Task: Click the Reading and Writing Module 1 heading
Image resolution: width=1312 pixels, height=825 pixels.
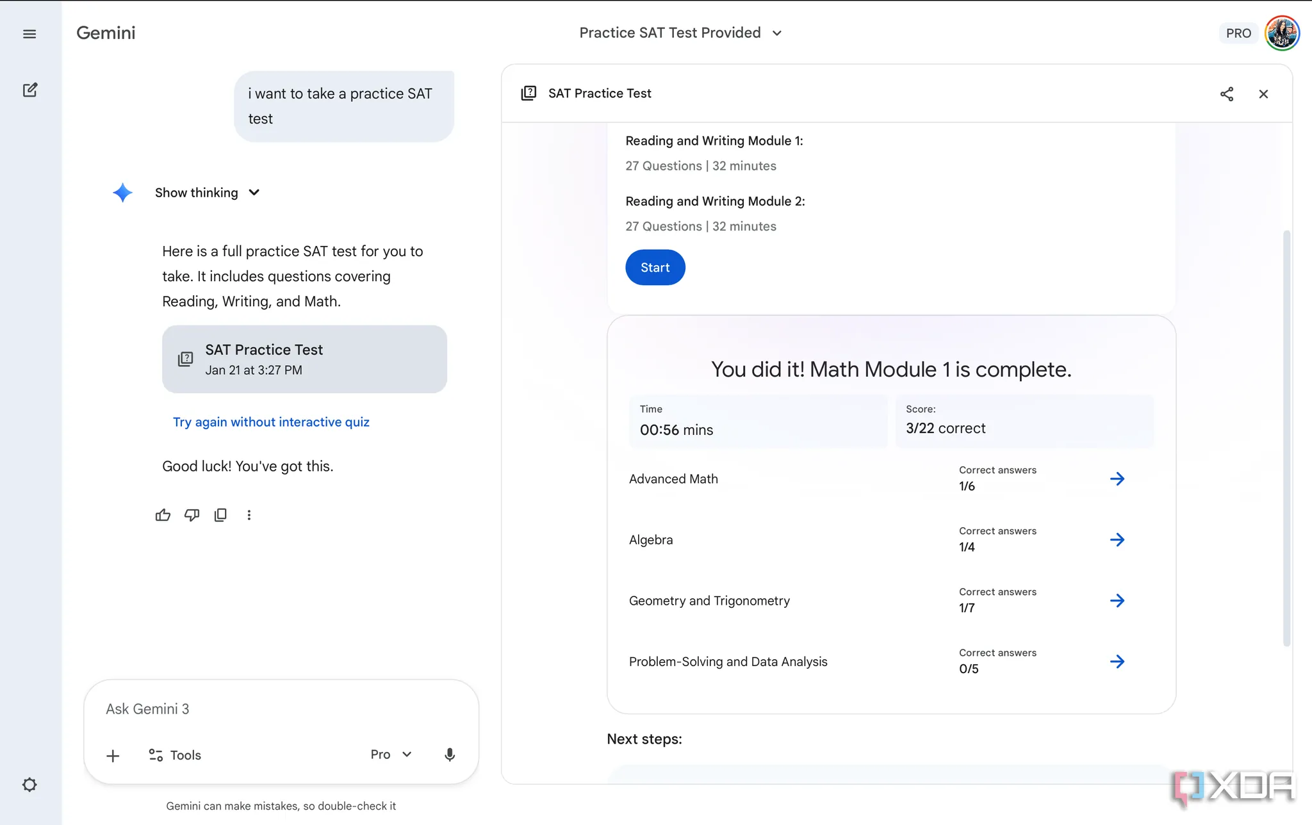Action: [x=714, y=141]
